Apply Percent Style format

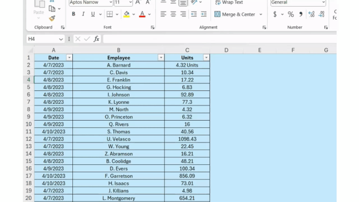point(291,14)
